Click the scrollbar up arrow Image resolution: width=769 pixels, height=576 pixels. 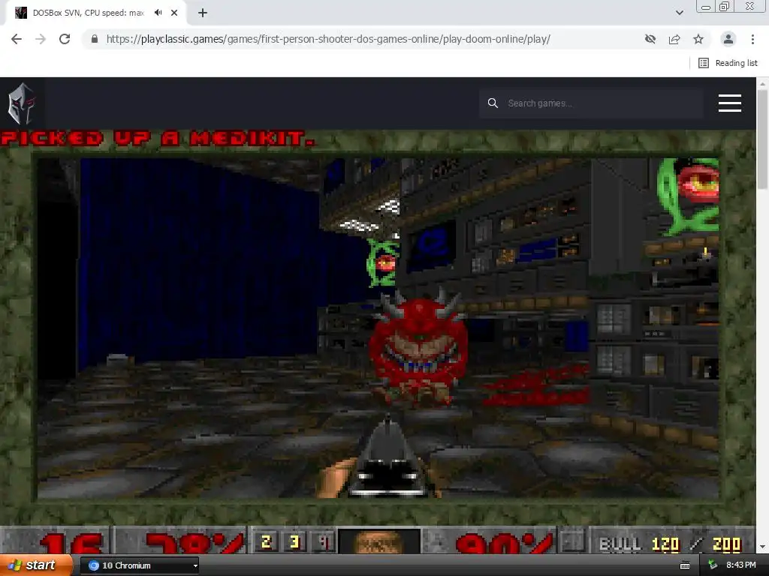click(762, 84)
